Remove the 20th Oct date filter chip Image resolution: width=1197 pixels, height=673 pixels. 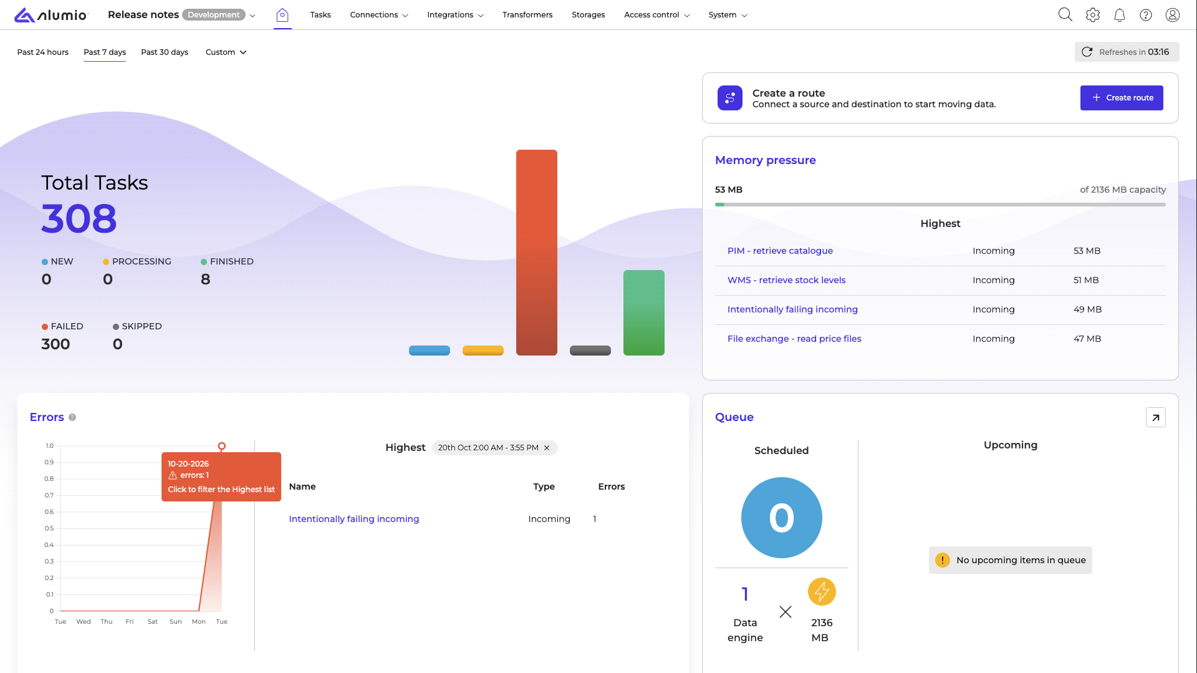547,448
